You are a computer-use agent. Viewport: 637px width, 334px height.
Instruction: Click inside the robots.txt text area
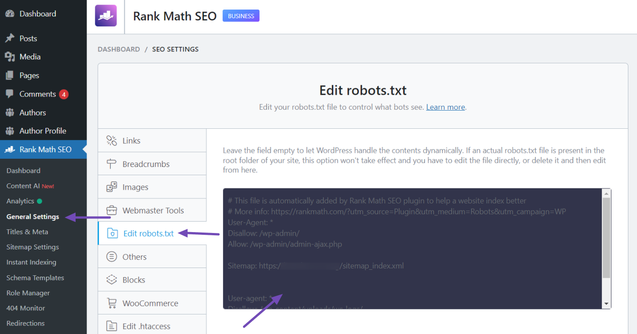pos(413,248)
